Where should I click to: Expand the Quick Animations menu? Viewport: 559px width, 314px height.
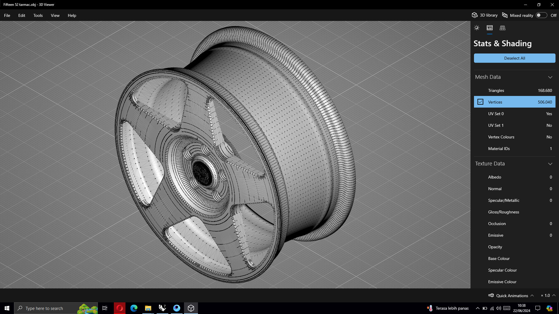532,295
